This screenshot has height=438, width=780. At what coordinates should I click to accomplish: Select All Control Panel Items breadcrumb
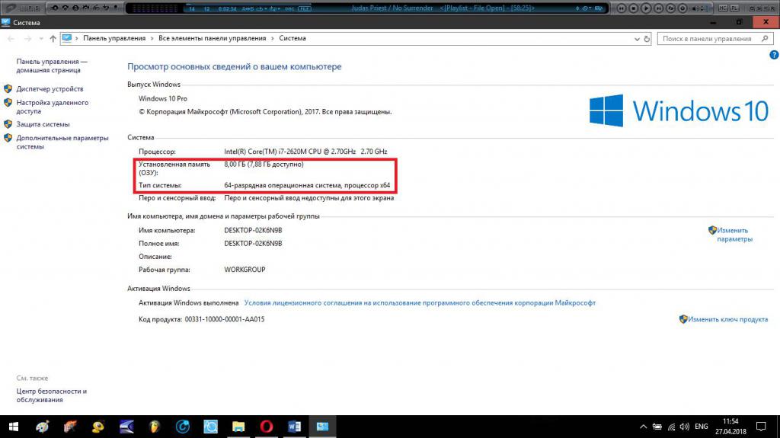(213, 38)
